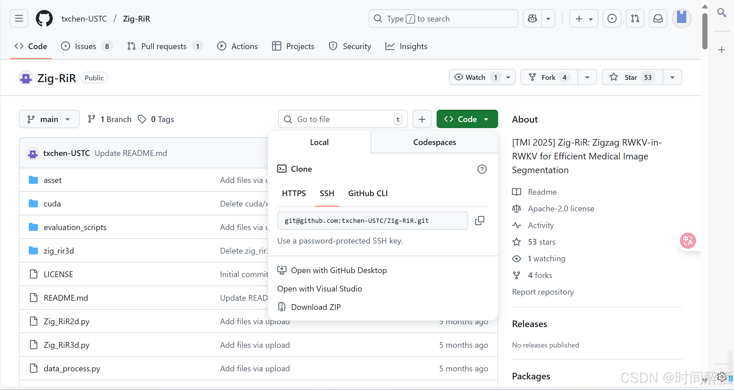734x390 pixels.
Task: Open the Zig-RiR breadcrumb link
Action: (136, 19)
